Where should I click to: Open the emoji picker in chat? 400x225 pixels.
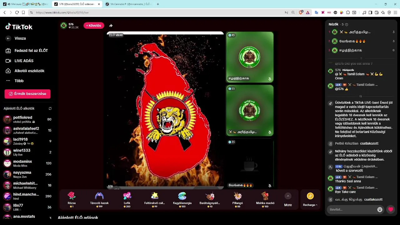click(380, 209)
